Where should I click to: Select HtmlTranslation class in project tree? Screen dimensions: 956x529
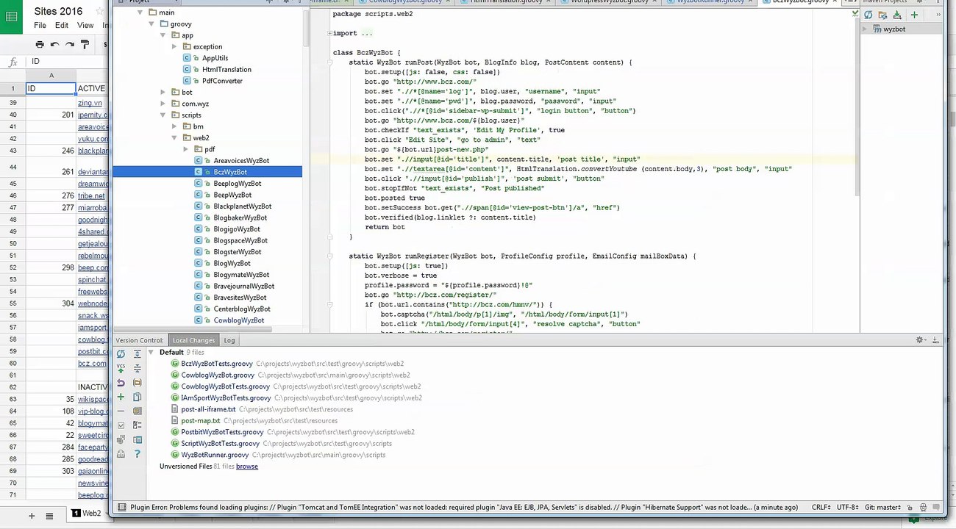point(226,69)
